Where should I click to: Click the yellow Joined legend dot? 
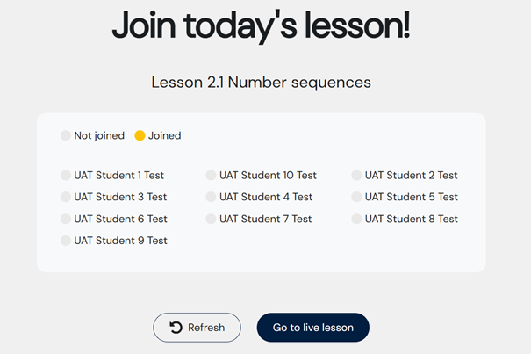(x=140, y=135)
